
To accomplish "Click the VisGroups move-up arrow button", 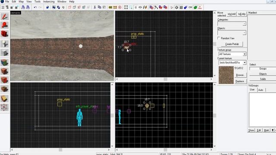I will coord(273,130).
